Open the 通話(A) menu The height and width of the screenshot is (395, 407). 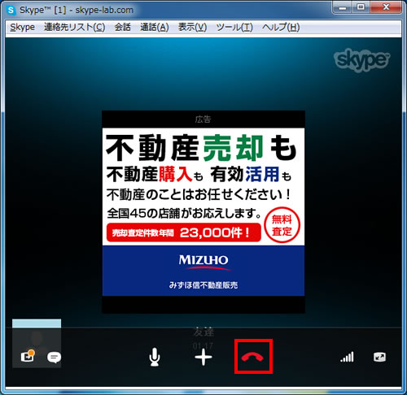[155, 27]
